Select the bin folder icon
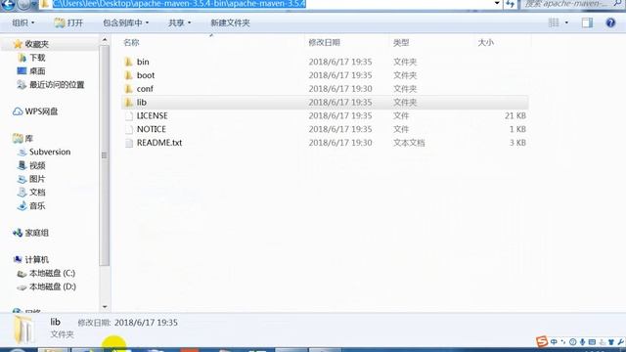This screenshot has height=352, width=626. click(128, 62)
